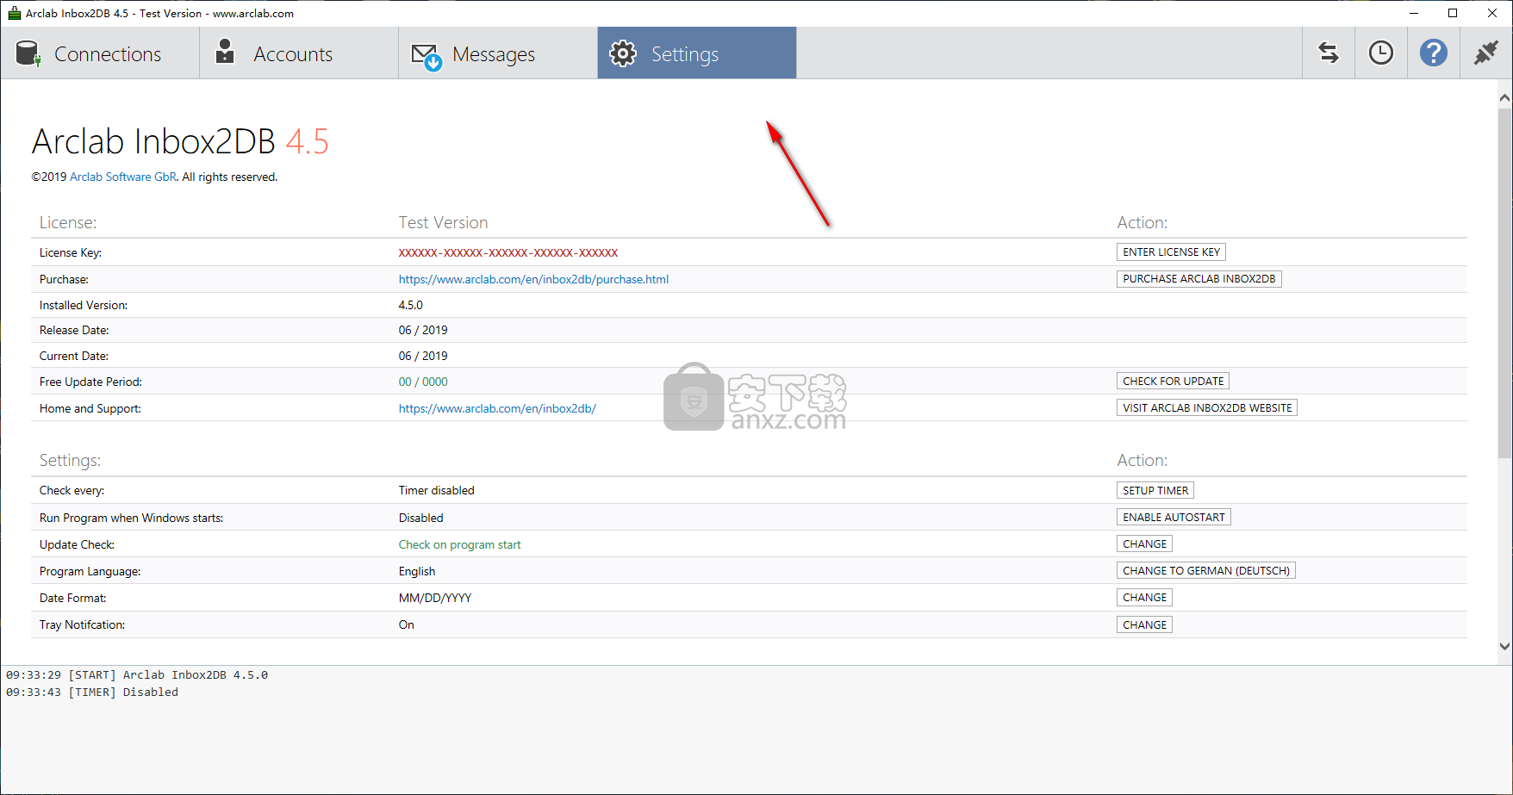Viewport: 1513px width, 795px height.
Task: Click 'MM/DD/YYYY' date format value
Action: [x=435, y=598]
